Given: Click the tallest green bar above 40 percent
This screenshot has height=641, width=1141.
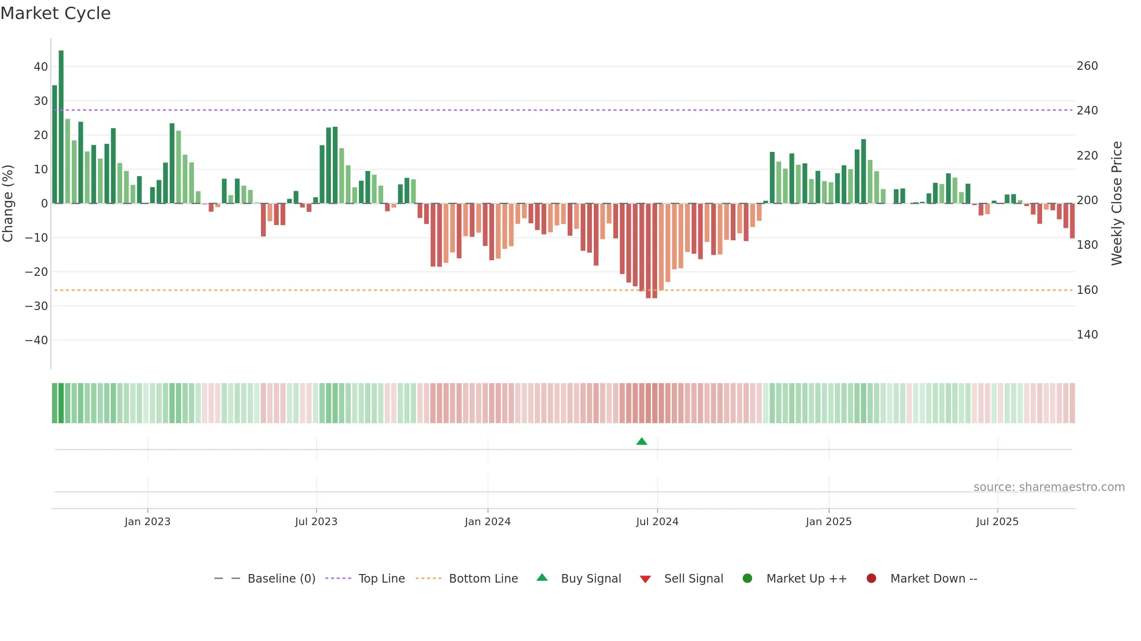Looking at the screenshot, I should tap(61, 127).
